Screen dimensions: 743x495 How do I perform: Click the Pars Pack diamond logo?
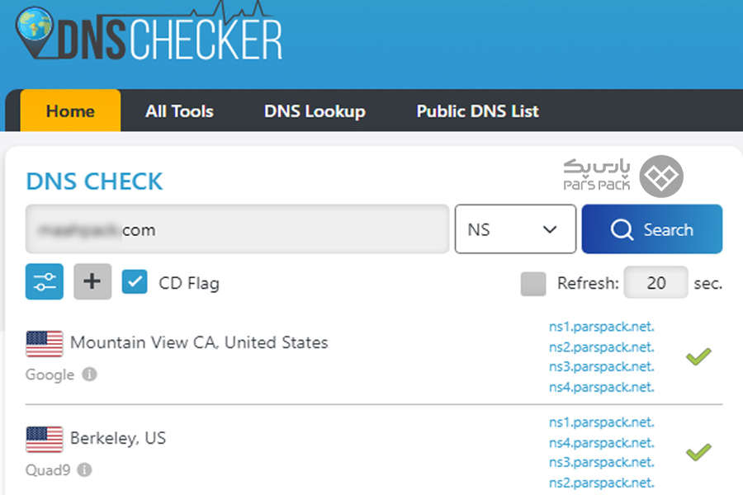pos(661,177)
